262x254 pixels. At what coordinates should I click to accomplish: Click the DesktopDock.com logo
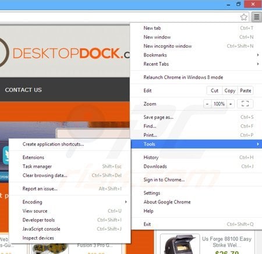pyautogui.click(x=64, y=53)
